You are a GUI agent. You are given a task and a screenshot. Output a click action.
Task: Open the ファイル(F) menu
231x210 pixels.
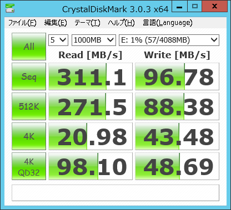pos(22,23)
